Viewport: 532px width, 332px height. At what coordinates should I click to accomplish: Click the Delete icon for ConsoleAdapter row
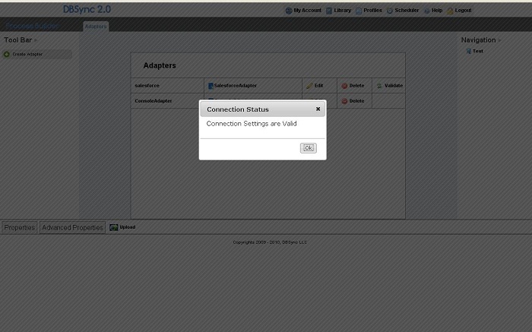coord(344,101)
